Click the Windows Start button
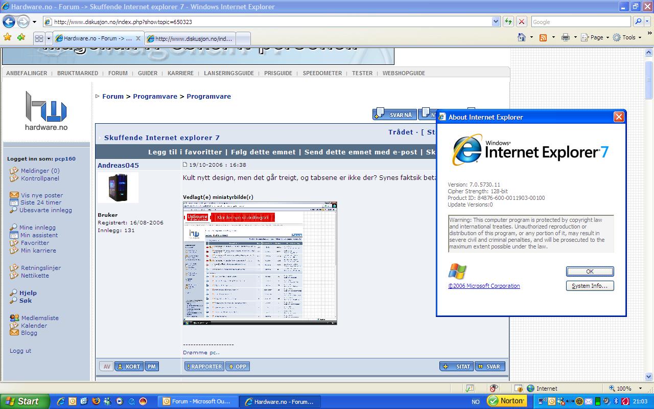Image resolution: width=654 pixels, height=409 pixels. coord(25,401)
